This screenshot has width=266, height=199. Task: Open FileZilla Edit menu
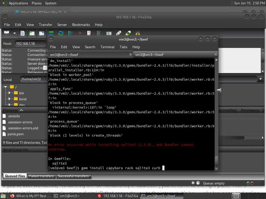pyautogui.click(x=18, y=25)
